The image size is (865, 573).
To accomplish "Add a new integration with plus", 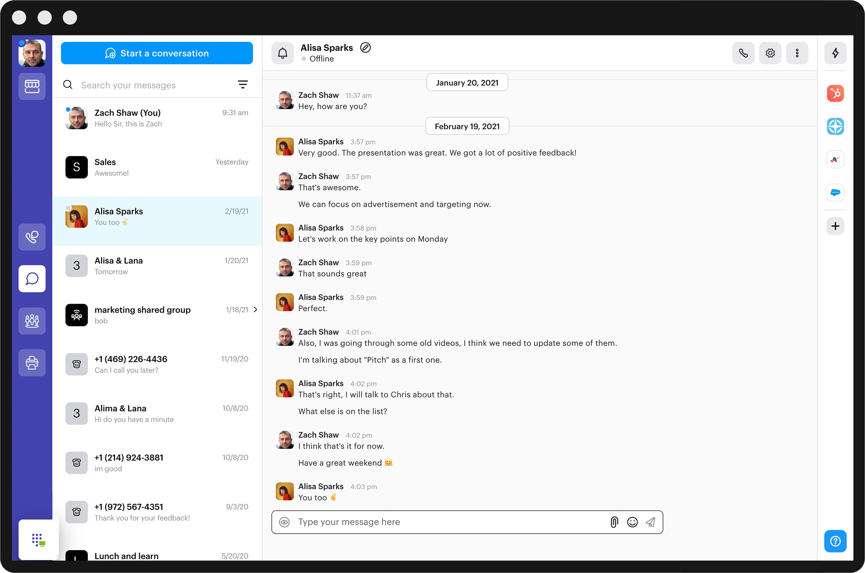I will [835, 226].
